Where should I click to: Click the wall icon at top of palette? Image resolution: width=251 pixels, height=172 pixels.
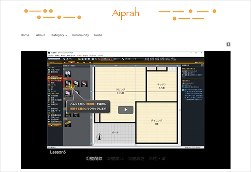click(68, 74)
